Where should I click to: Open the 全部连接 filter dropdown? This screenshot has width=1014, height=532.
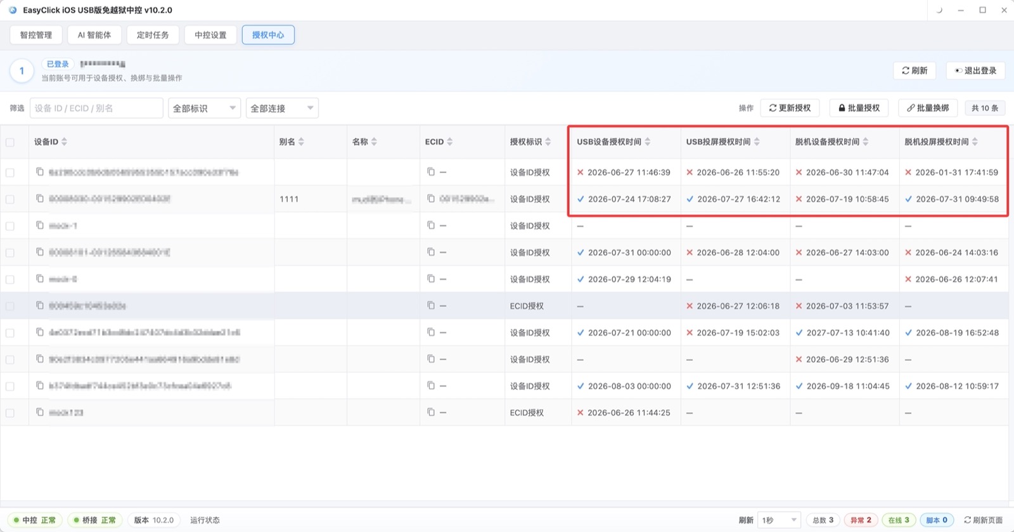pyautogui.click(x=282, y=108)
